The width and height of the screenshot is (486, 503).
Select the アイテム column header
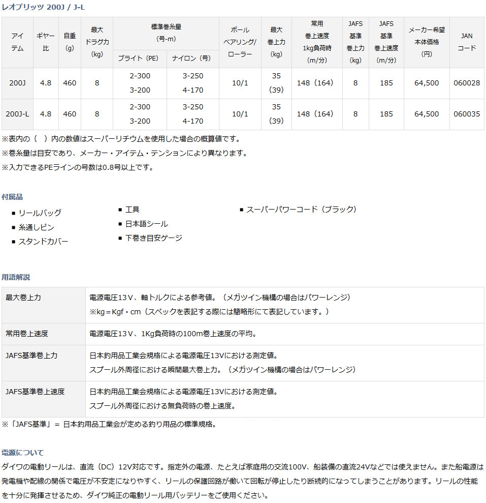17,42
